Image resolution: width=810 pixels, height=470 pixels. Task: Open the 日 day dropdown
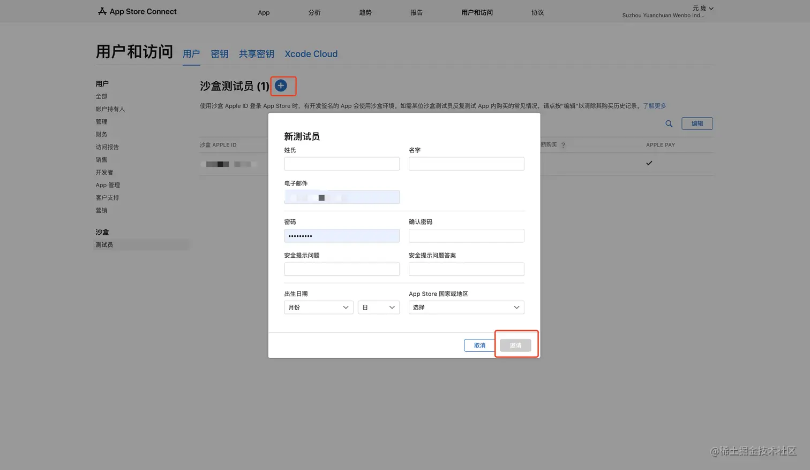(378, 307)
